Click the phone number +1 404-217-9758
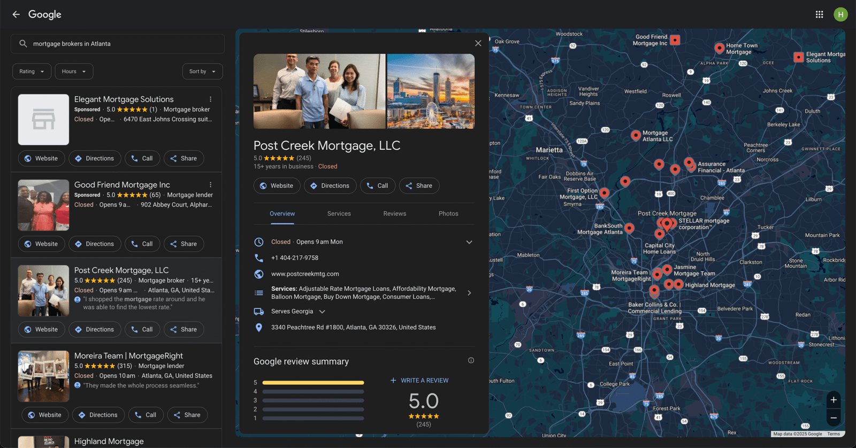This screenshot has width=856, height=448. click(x=295, y=258)
